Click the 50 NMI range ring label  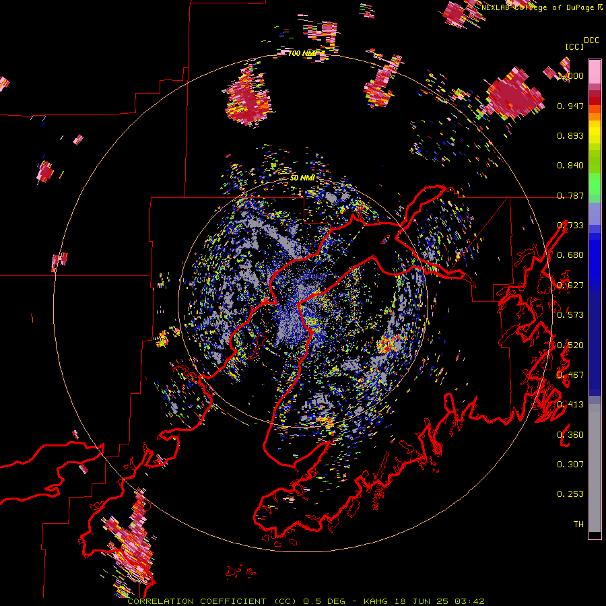tap(302, 178)
